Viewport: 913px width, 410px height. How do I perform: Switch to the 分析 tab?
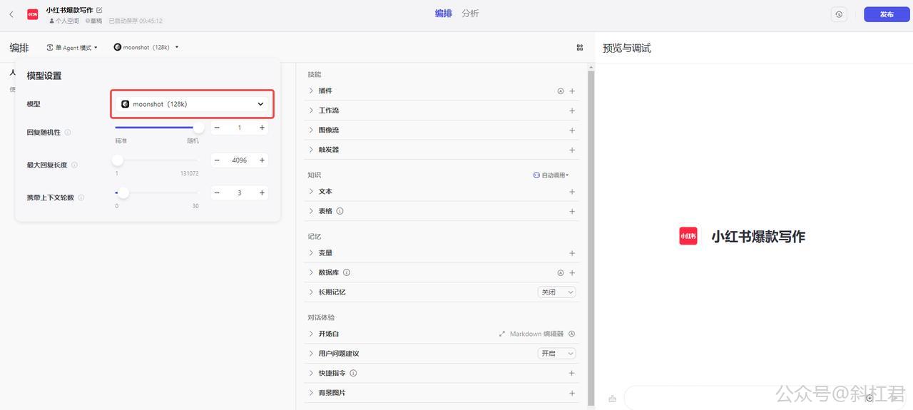tap(470, 14)
